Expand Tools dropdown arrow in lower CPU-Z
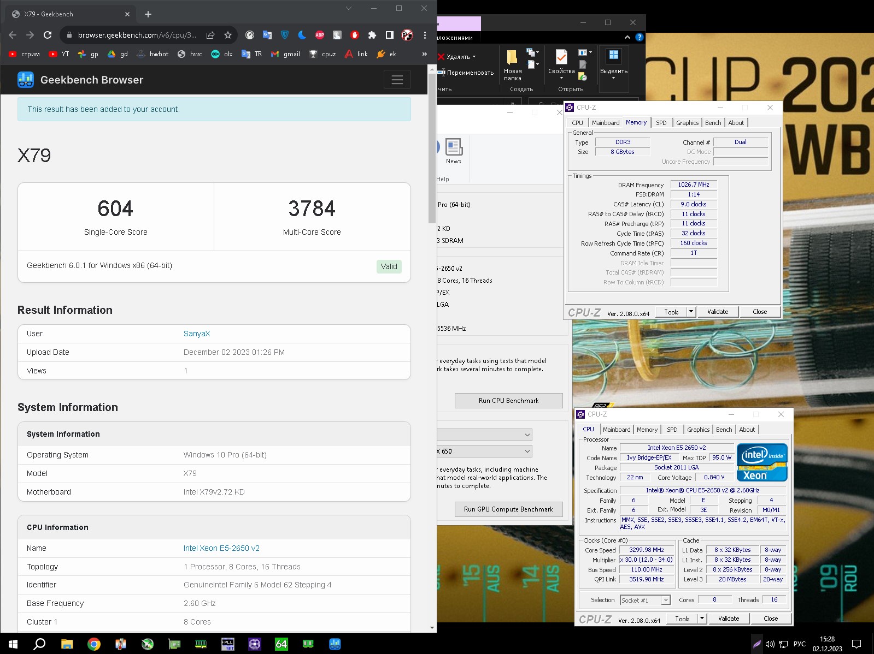The height and width of the screenshot is (654, 874). coord(702,619)
